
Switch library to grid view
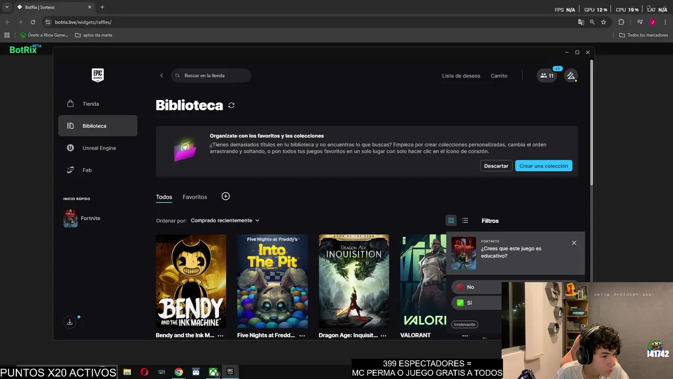click(x=451, y=221)
